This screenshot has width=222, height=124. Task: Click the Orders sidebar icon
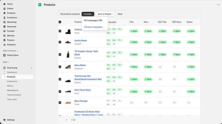tap(4, 9)
